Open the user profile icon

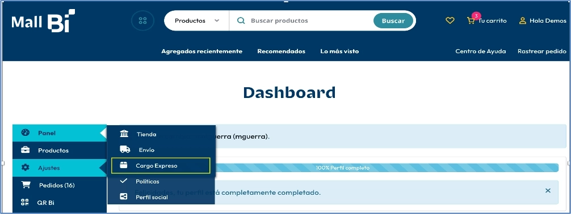(523, 21)
